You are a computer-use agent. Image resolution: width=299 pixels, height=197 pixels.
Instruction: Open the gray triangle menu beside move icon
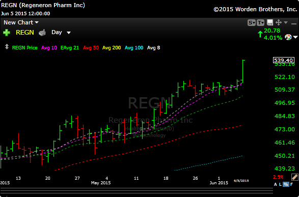(x=286, y=22)
